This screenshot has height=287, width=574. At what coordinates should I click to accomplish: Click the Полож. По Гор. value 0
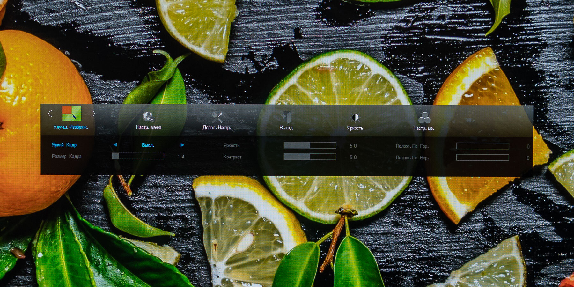click(528, 146)
